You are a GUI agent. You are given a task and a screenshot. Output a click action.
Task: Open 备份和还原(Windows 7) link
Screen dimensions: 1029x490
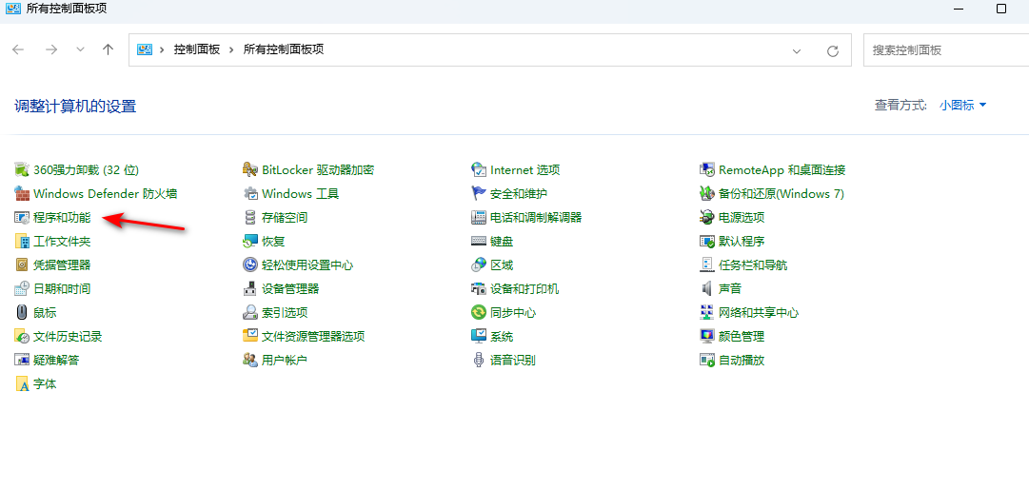(782, 193)
